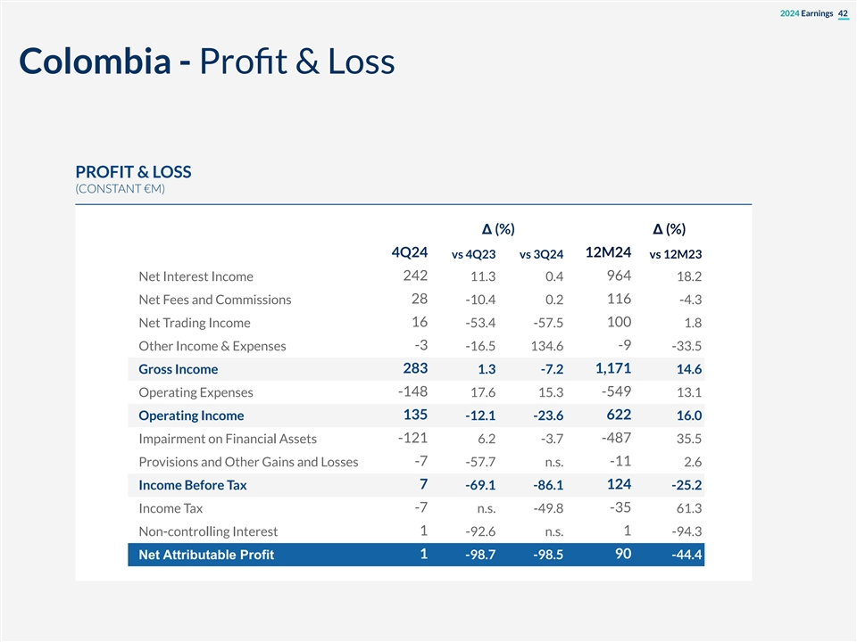Click the "vs 12M23" column header

click(x=675, y=256)
